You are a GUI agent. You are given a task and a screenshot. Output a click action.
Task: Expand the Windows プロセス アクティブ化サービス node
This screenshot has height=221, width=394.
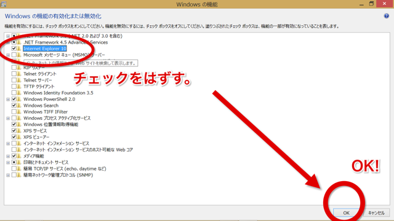[8, 118]
